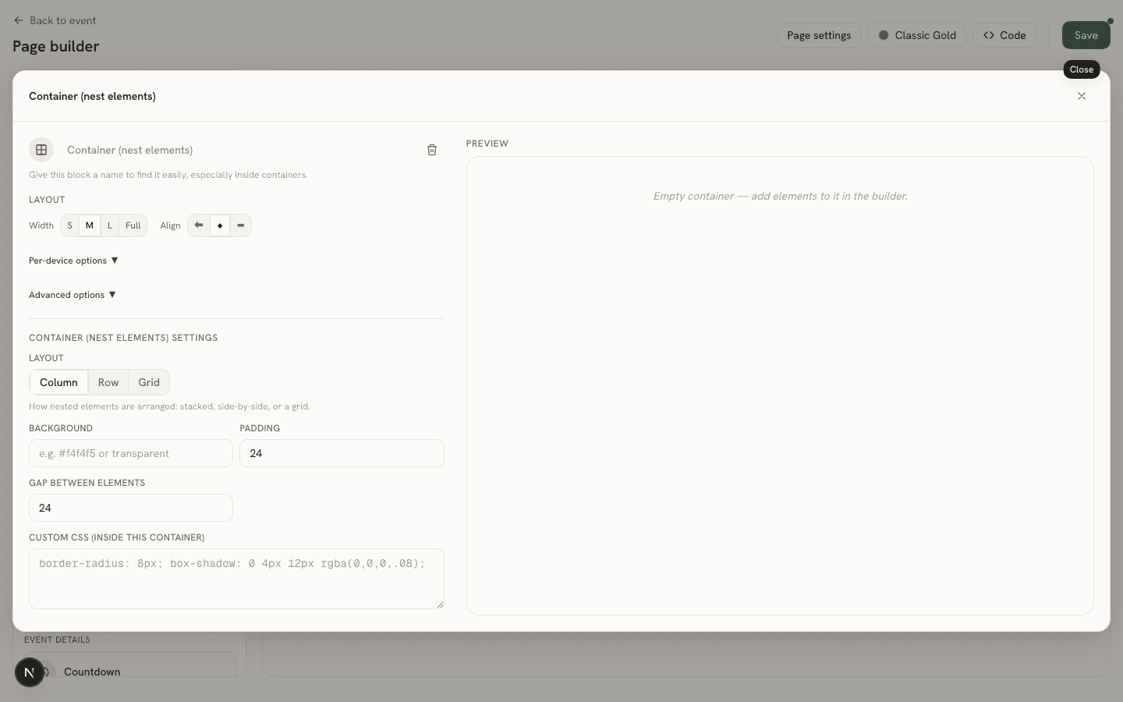Screen dimensions: 1123x702
Task: Click the Custom CSS textarea
Action: (236, 579)
